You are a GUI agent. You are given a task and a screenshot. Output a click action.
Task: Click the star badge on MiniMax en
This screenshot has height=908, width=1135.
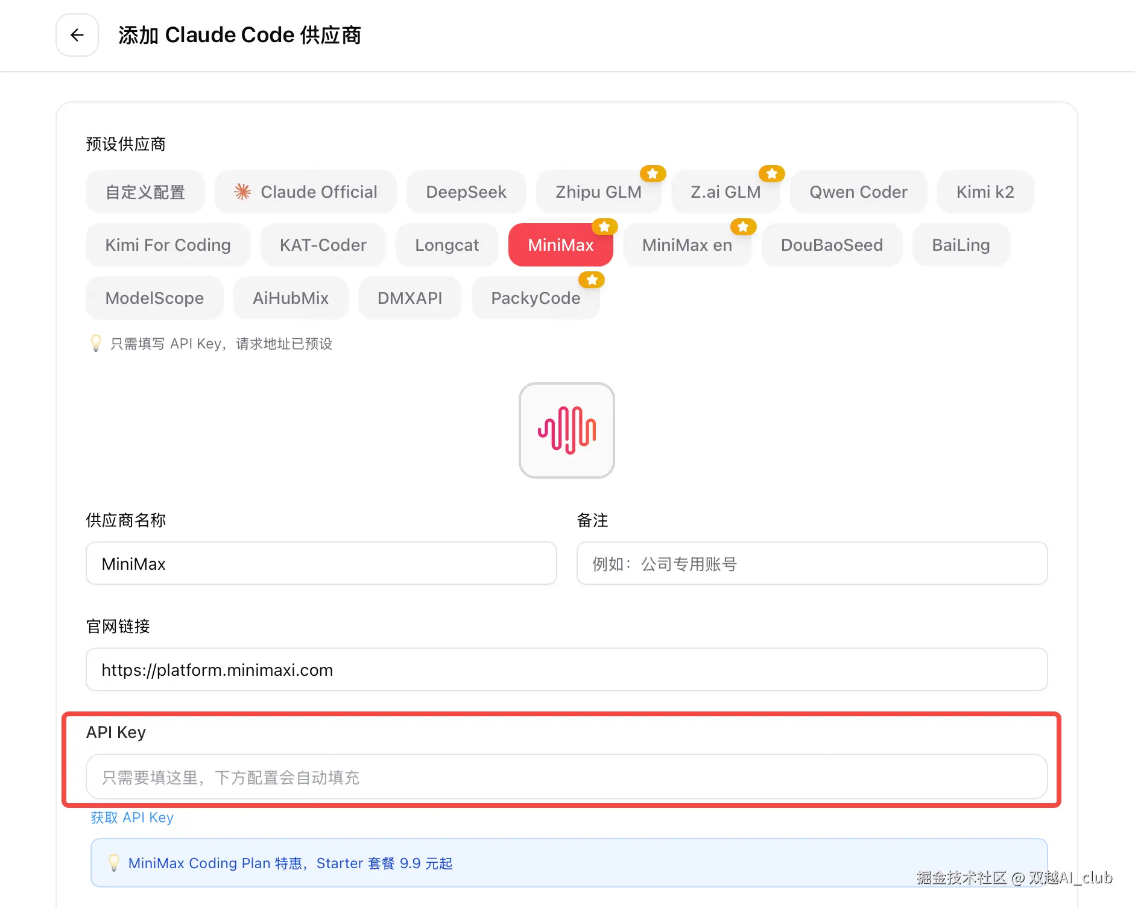coord(743,227)
